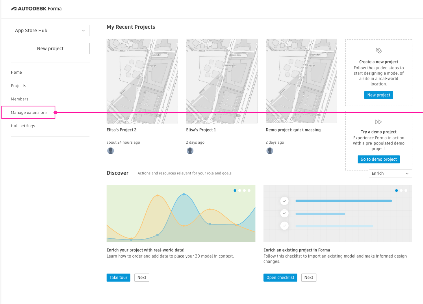Click the fast-forward icon above Try a demo project
423x304 pixels.
coord(378,122)
